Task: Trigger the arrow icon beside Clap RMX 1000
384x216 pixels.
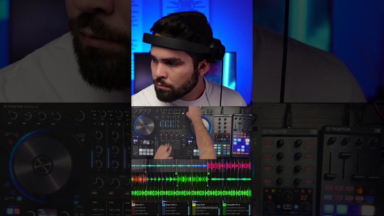Action: point(194,214)
